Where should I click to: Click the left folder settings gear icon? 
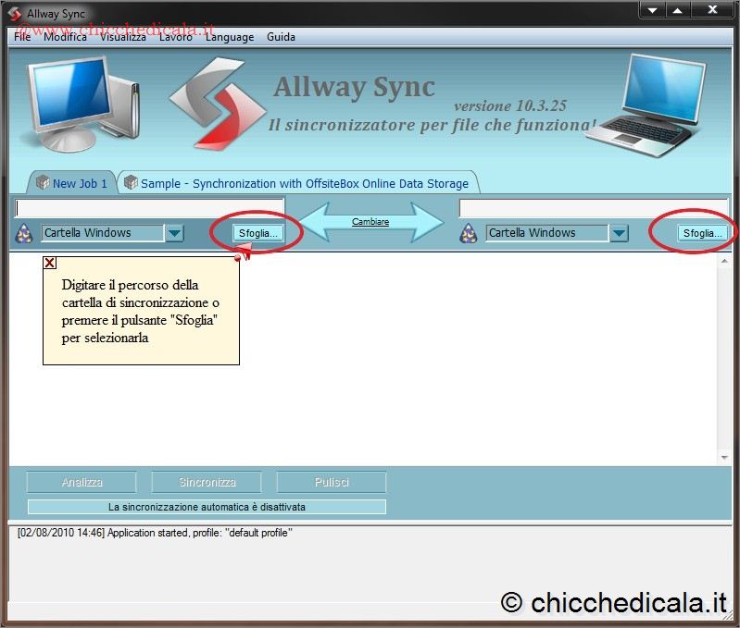coord(25,233)
